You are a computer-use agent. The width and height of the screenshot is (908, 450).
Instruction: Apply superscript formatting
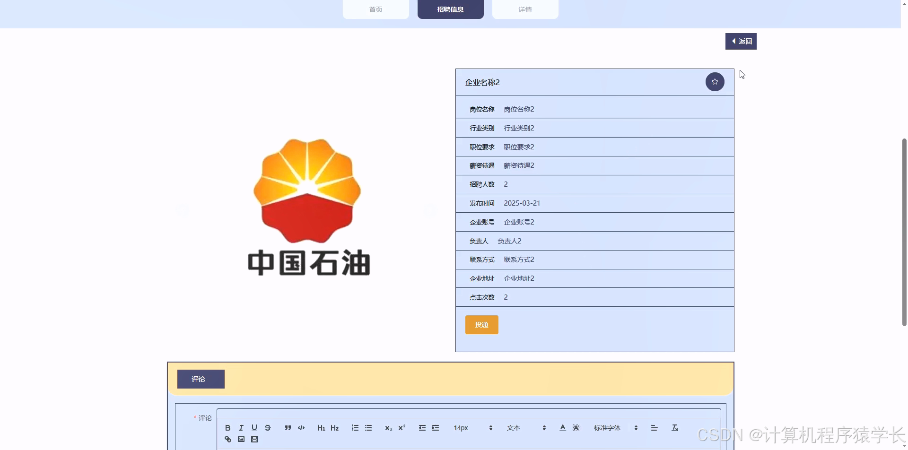click(402, 428)
